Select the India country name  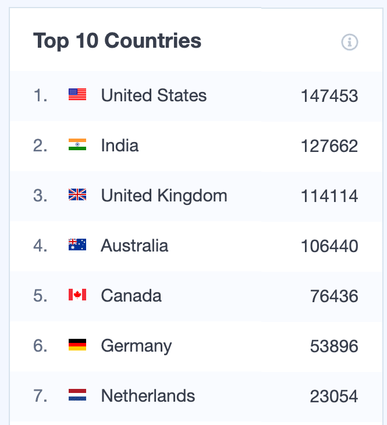[120, 146]
